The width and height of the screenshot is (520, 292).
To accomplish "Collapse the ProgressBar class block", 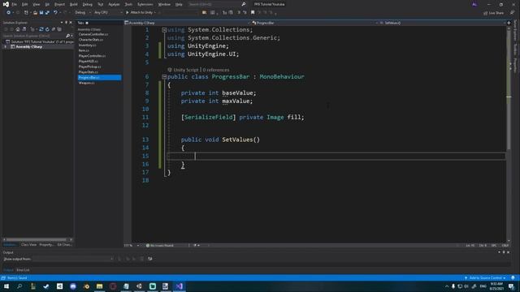I will [x=164, y=77].
